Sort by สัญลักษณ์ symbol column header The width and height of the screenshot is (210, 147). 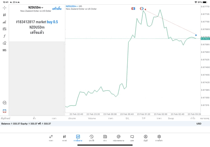tap(6, 118)
